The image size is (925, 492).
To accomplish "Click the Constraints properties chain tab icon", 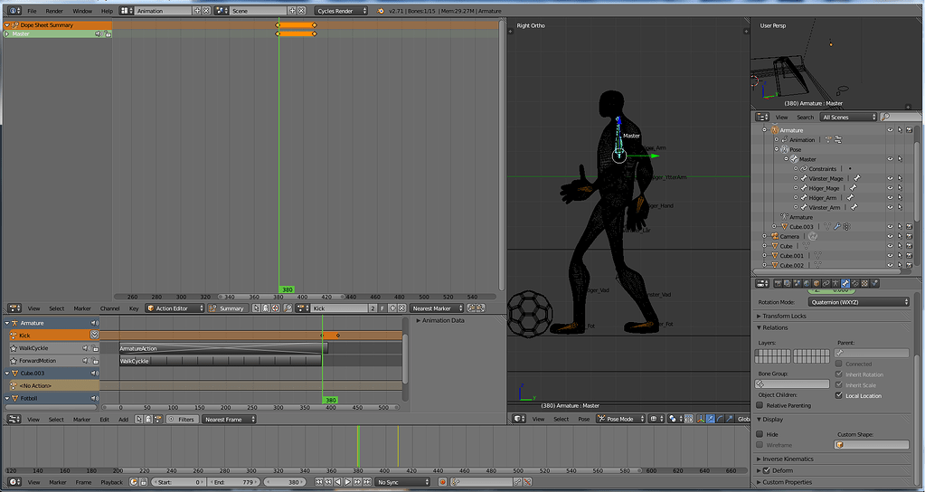I will pos(826,284).
